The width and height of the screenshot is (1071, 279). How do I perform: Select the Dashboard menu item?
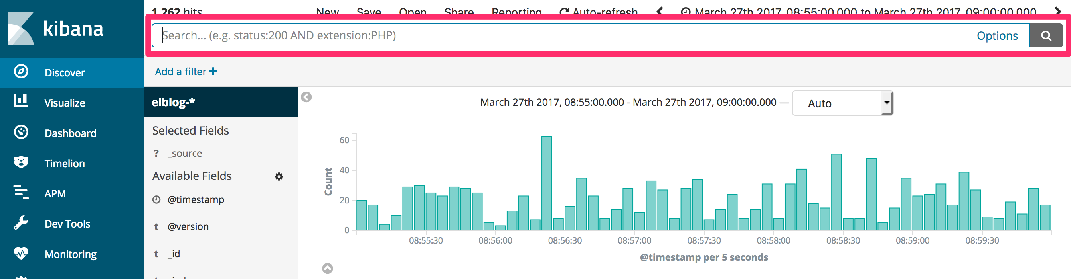pos(72,133)
